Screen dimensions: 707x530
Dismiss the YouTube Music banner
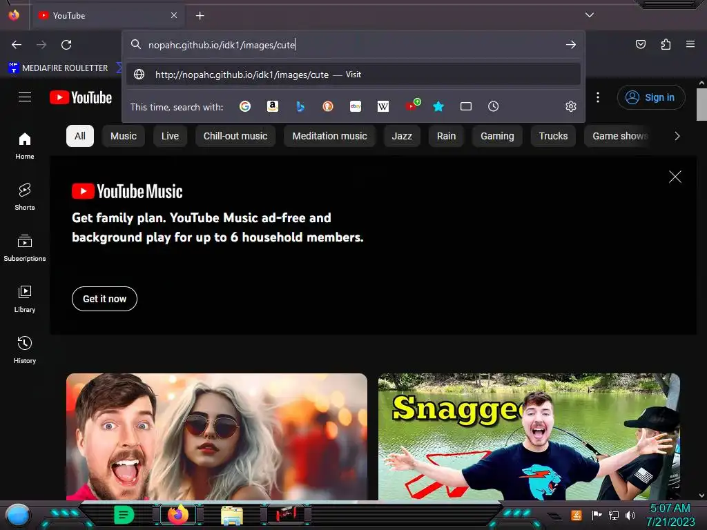pyautogui.click(x=675, y=177)
